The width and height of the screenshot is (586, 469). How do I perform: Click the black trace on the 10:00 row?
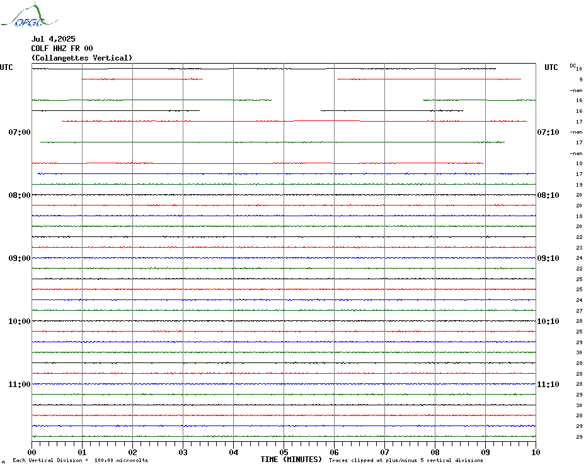[284, 321]
